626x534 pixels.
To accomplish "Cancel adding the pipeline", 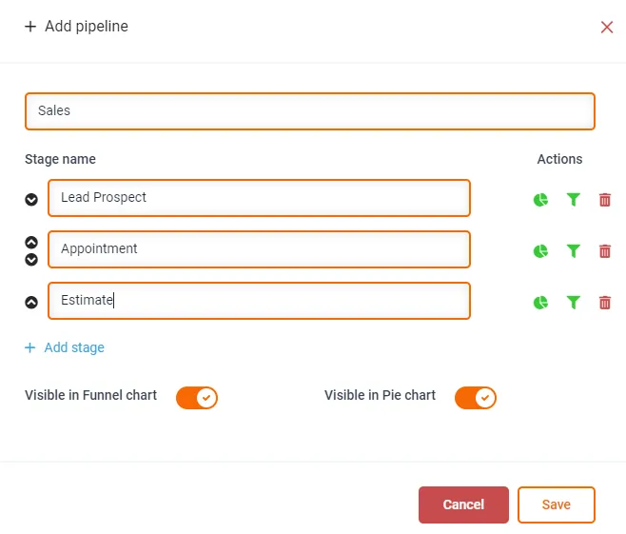I will tap(463, 504).
